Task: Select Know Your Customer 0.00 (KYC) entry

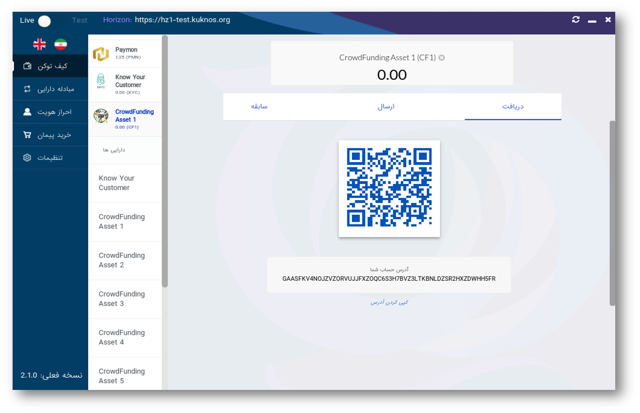Action: 125,84
